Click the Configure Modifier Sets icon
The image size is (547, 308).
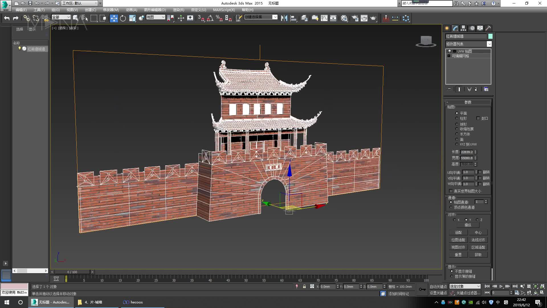point(486,89)
